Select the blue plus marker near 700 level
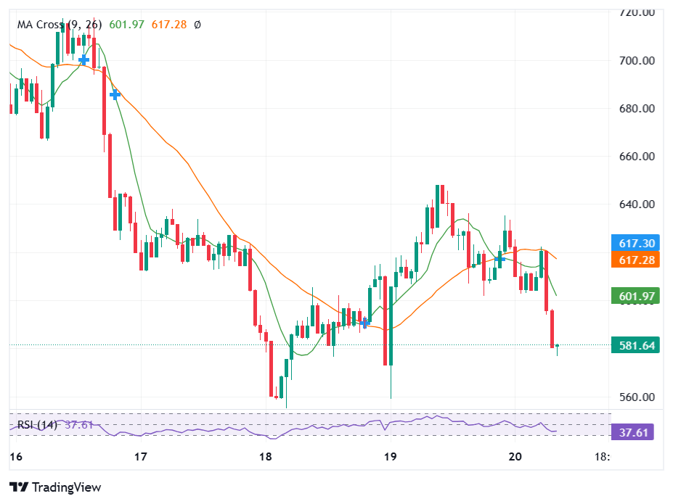The width and height of the screenshot is (673, 504). (x=84, y=61)
